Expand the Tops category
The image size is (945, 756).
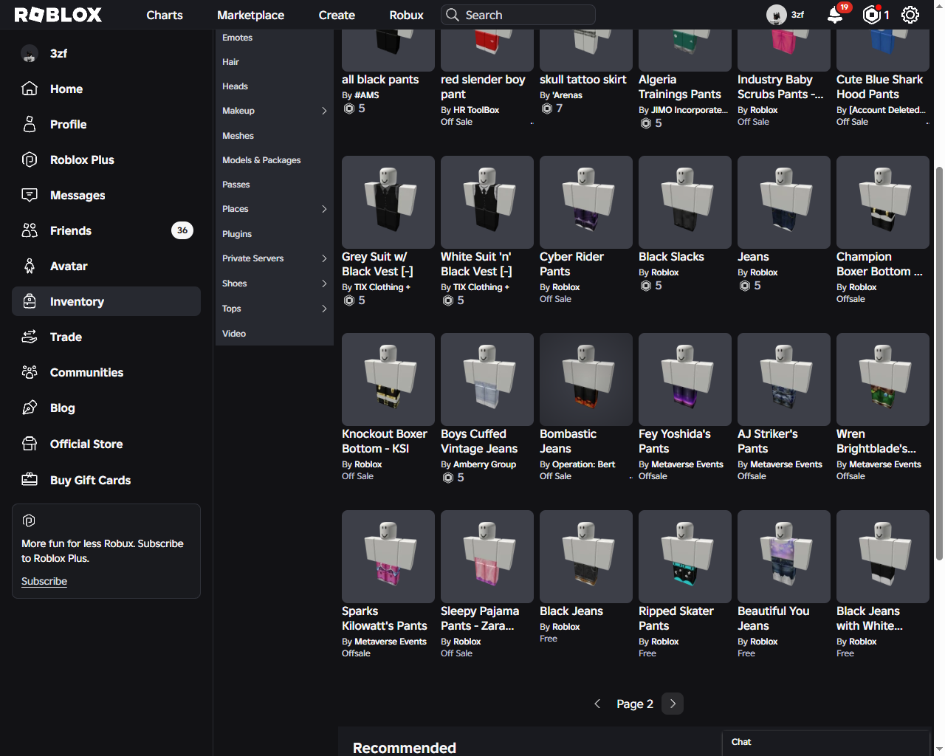point(324,309)
